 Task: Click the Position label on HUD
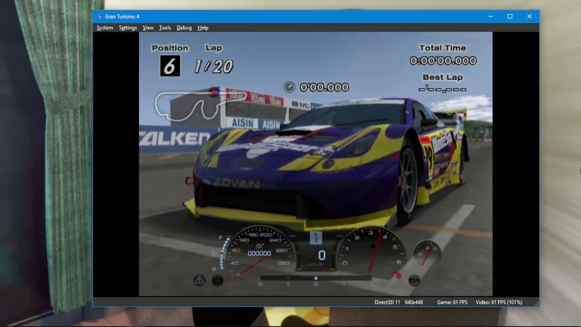[170, 48]
